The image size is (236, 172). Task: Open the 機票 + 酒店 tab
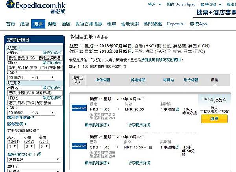[x=59, y=24]
